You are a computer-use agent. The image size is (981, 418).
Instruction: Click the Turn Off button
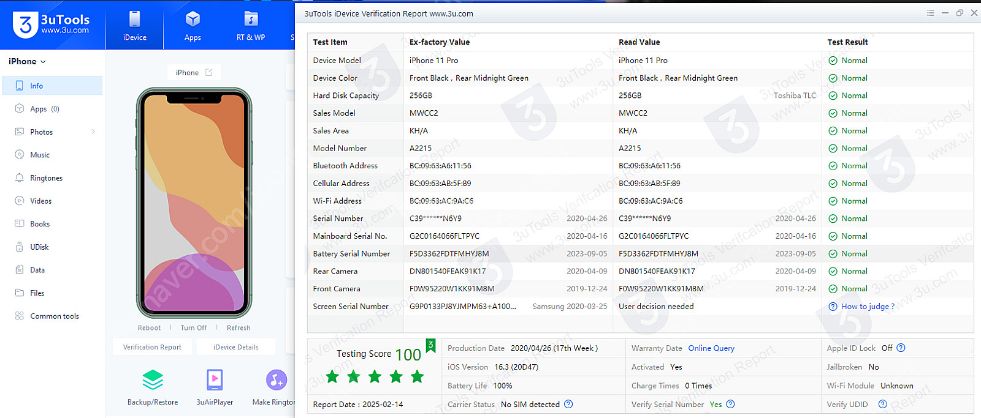(194, 328)
